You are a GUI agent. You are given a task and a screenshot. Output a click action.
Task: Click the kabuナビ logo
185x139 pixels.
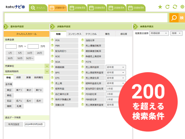pos(15,7)
